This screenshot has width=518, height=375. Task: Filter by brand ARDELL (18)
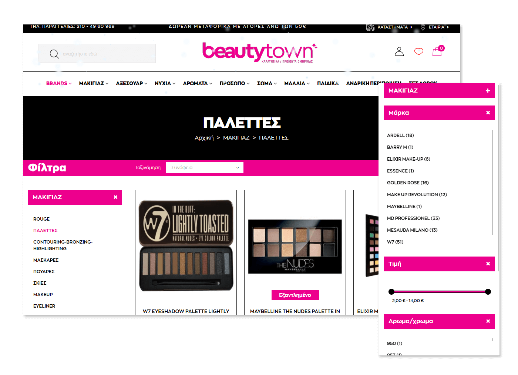click(400, 135)
